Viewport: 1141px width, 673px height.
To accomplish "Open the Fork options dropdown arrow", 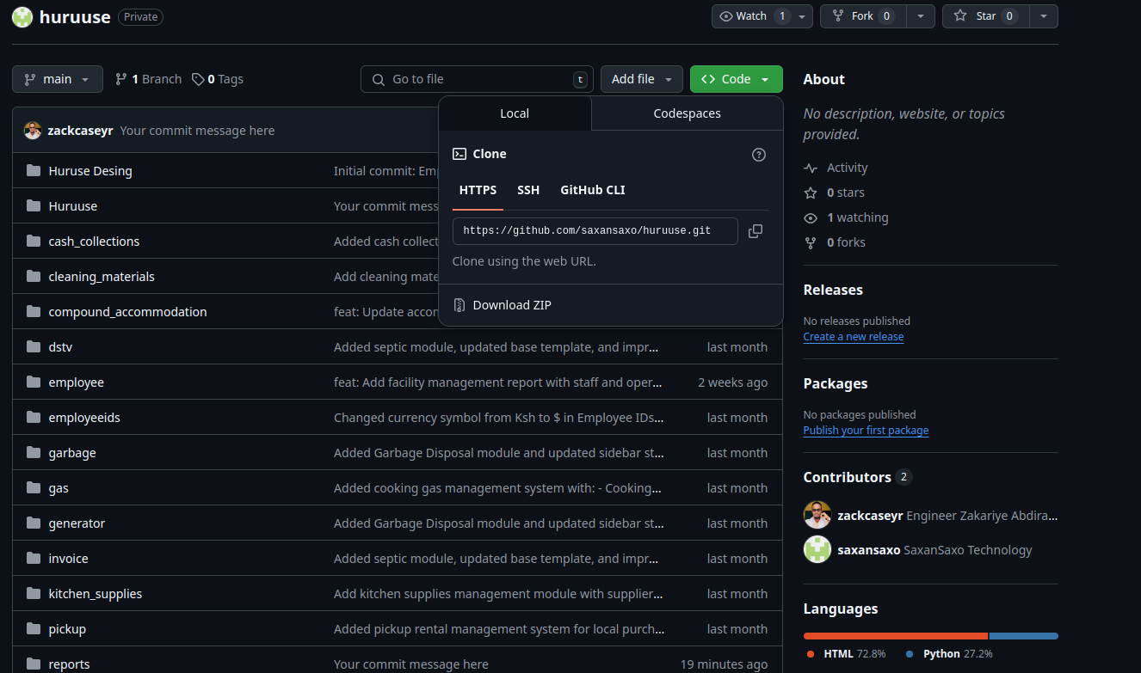I will (922, 16).
